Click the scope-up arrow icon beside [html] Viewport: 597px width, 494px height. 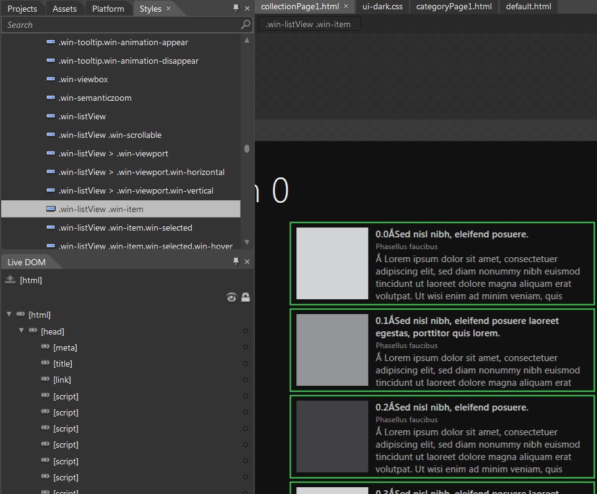pos(10,280)
